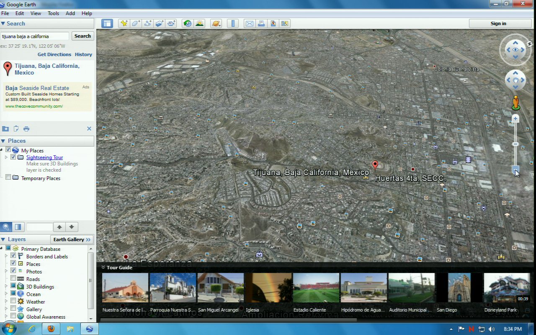
Task: Click the Get Directions link
Action: pos(54,54)
